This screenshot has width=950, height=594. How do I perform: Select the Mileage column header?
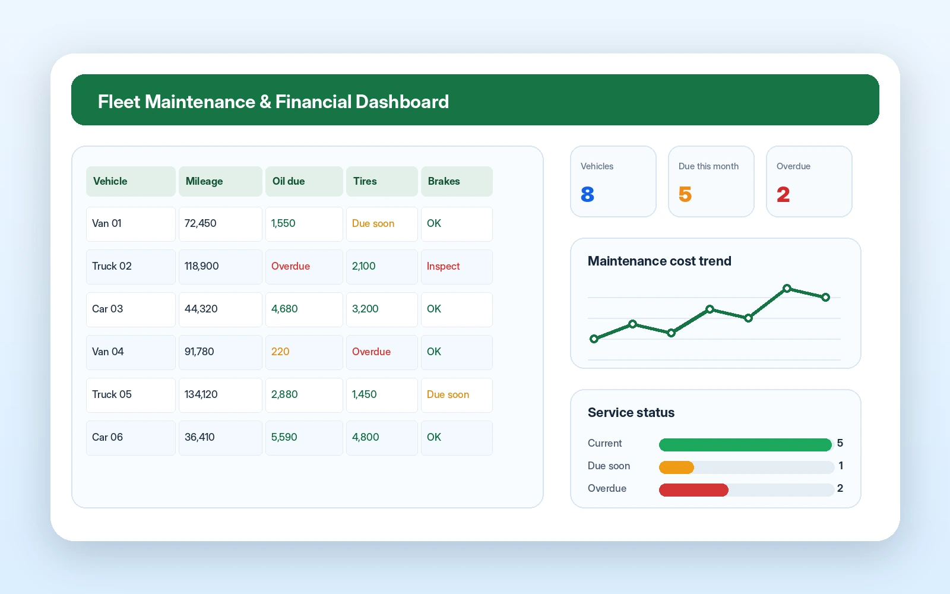(220, 181)
